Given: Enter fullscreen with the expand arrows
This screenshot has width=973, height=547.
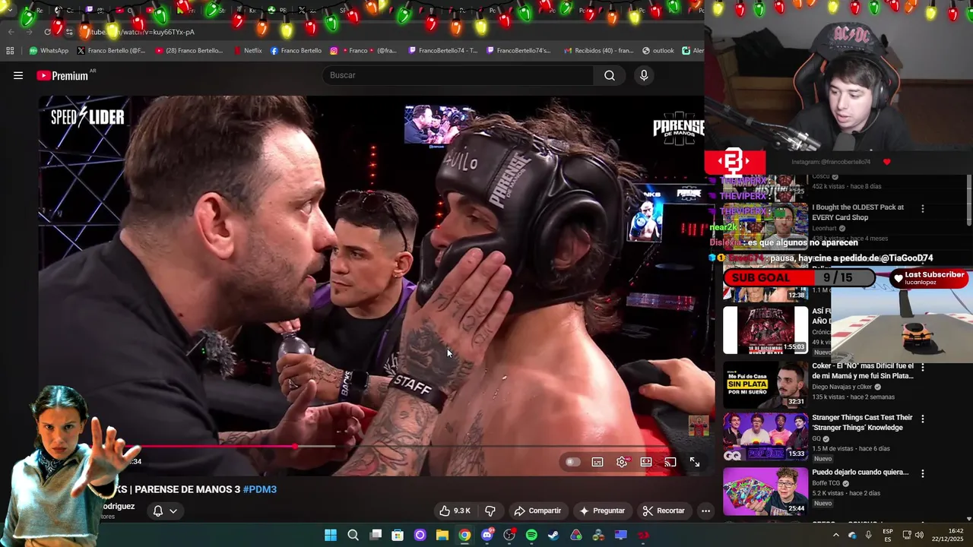Looking at the screenshot, I should click(695, 462).
